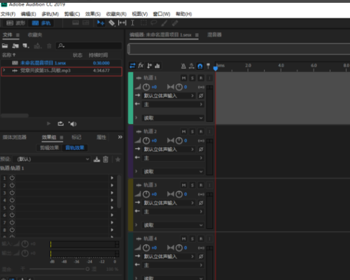Select the Move tool in toolbar

(101, 23)
